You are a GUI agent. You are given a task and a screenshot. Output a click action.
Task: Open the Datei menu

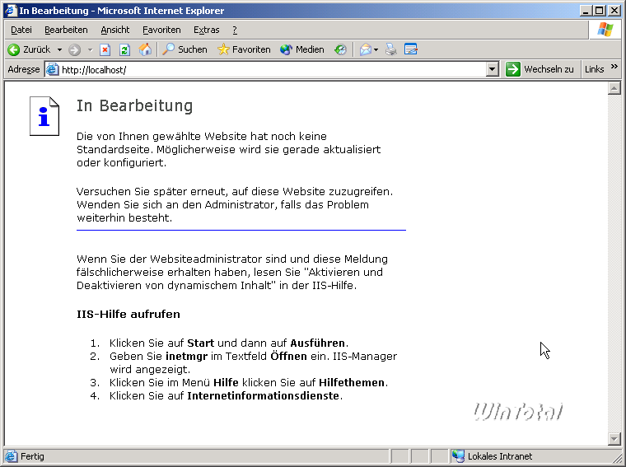(x=21, y=30)
